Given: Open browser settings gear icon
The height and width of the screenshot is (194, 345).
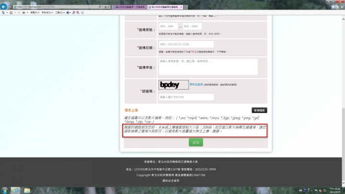Looking at the screenshot, I should [342, 7].
